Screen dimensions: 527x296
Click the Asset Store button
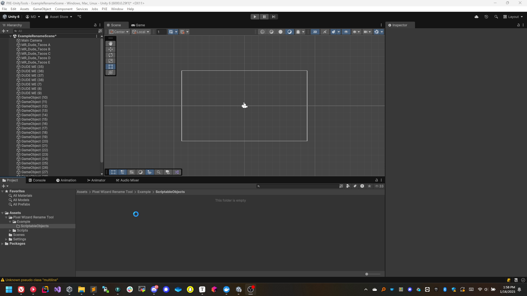coord(59,17)
